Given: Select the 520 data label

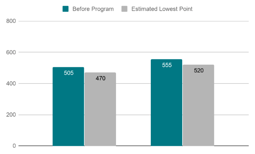Looking at the screenshot, I should 199,70.
